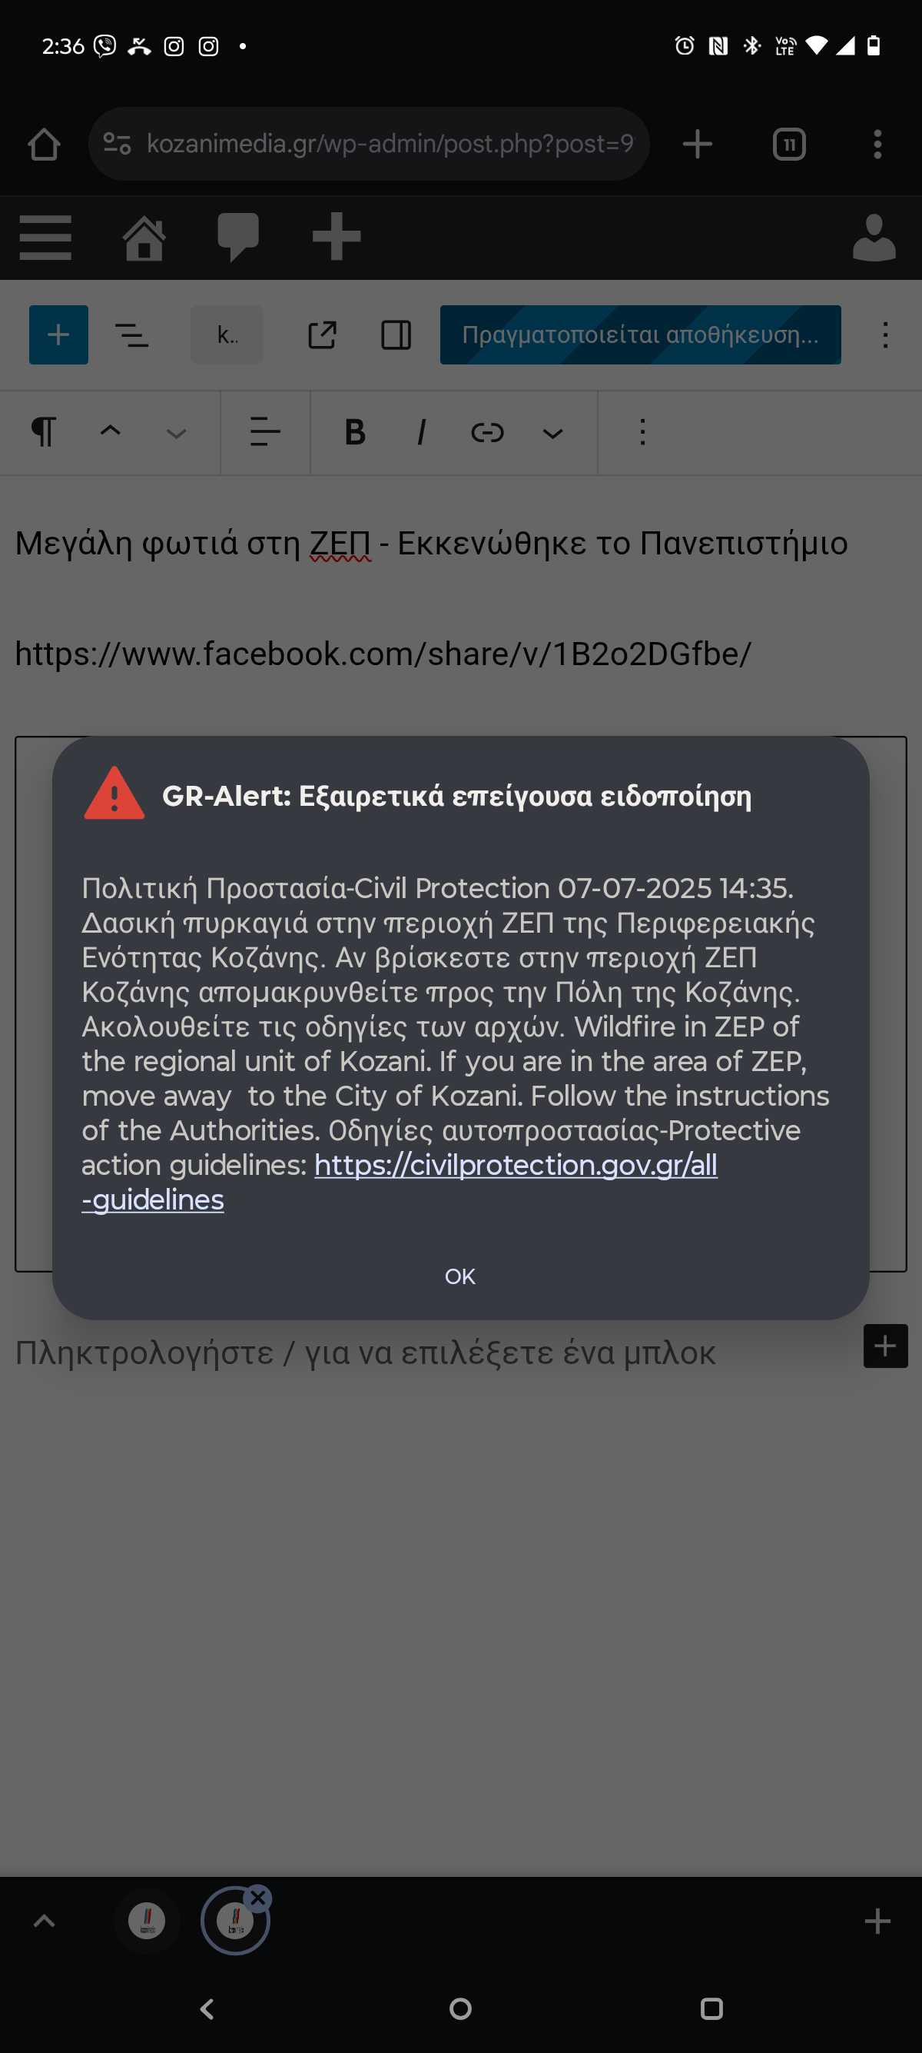Close the active bottom tab thumbnail
The width and height of the screenshot is (922, 2053).
tap(258, 1898)
